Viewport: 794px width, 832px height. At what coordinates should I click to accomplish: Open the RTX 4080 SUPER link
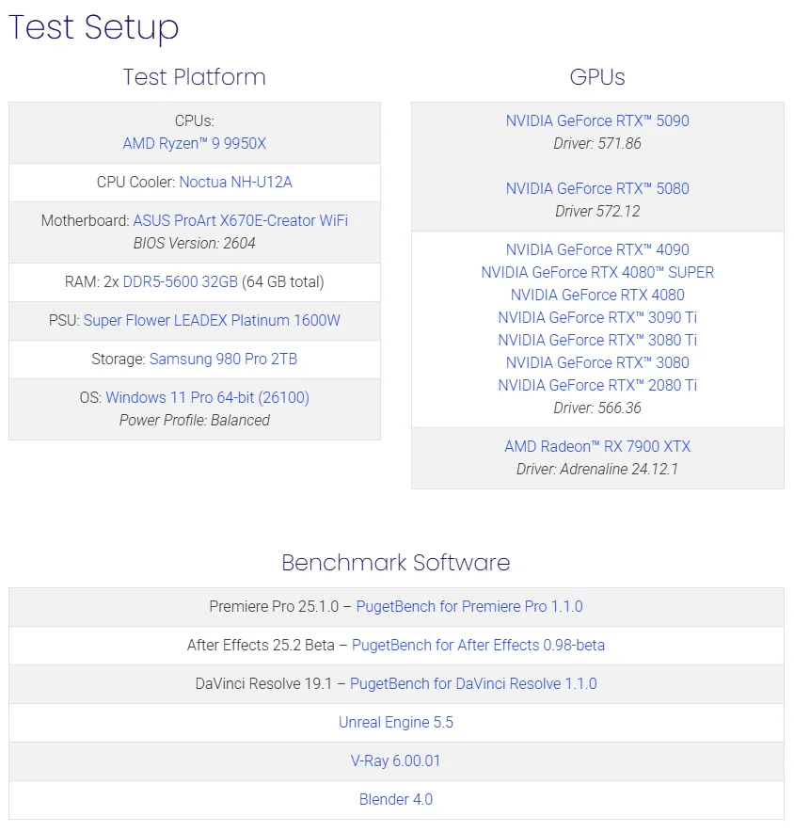[597, 273]
